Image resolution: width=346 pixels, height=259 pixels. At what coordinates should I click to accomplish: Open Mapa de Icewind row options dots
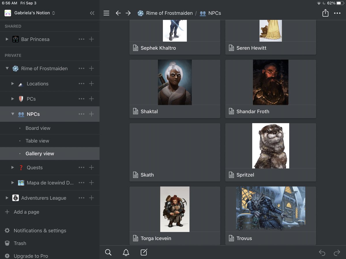click(x=82, y=183)
